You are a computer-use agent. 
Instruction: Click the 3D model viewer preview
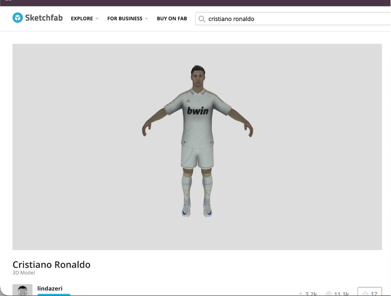click(197, 147)
